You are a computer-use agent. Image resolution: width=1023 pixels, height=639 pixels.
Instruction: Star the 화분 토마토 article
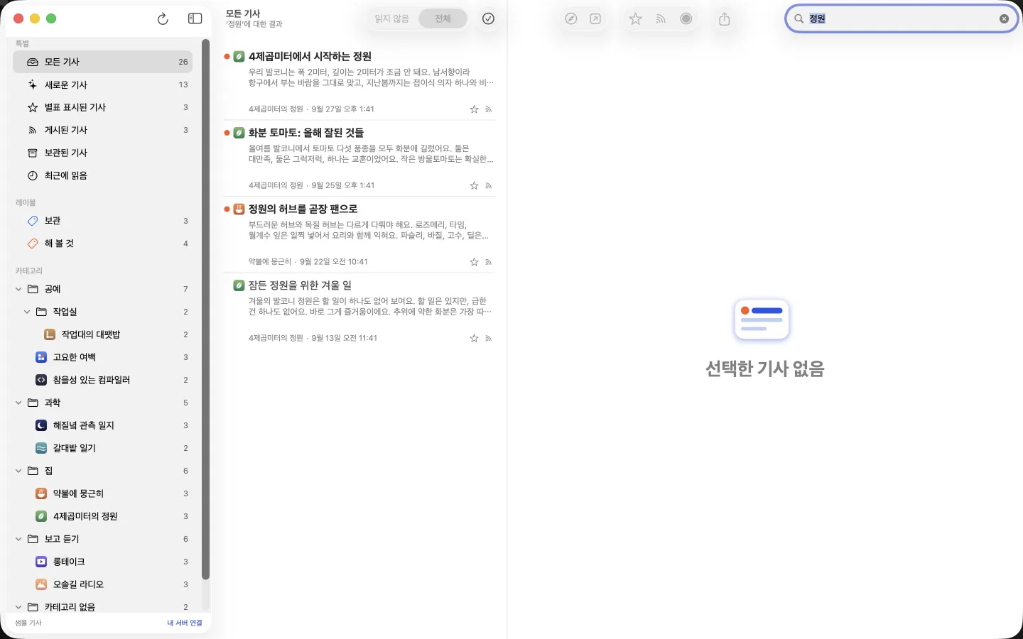click(474, 186)
